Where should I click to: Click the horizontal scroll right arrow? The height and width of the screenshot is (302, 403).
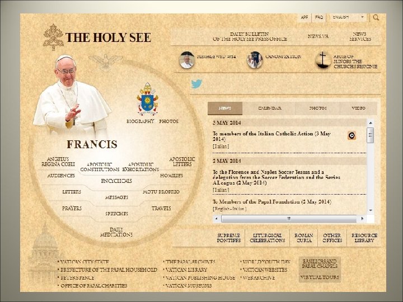coord(362,219)
